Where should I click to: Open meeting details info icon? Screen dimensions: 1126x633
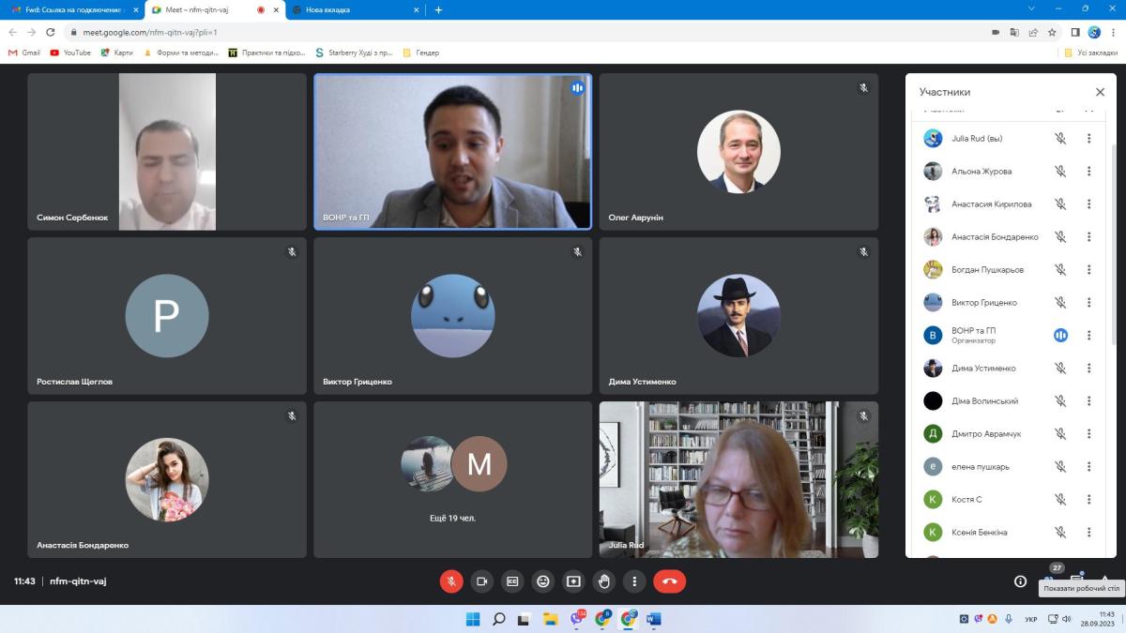(1020, 581)
